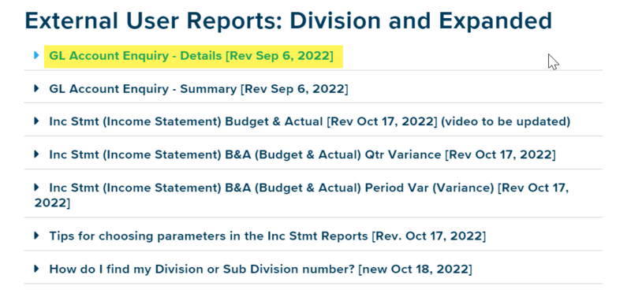Open GL Account Enquiry - Summary link
This screenshot has width=631, height=290.
[x=199, y=89]
